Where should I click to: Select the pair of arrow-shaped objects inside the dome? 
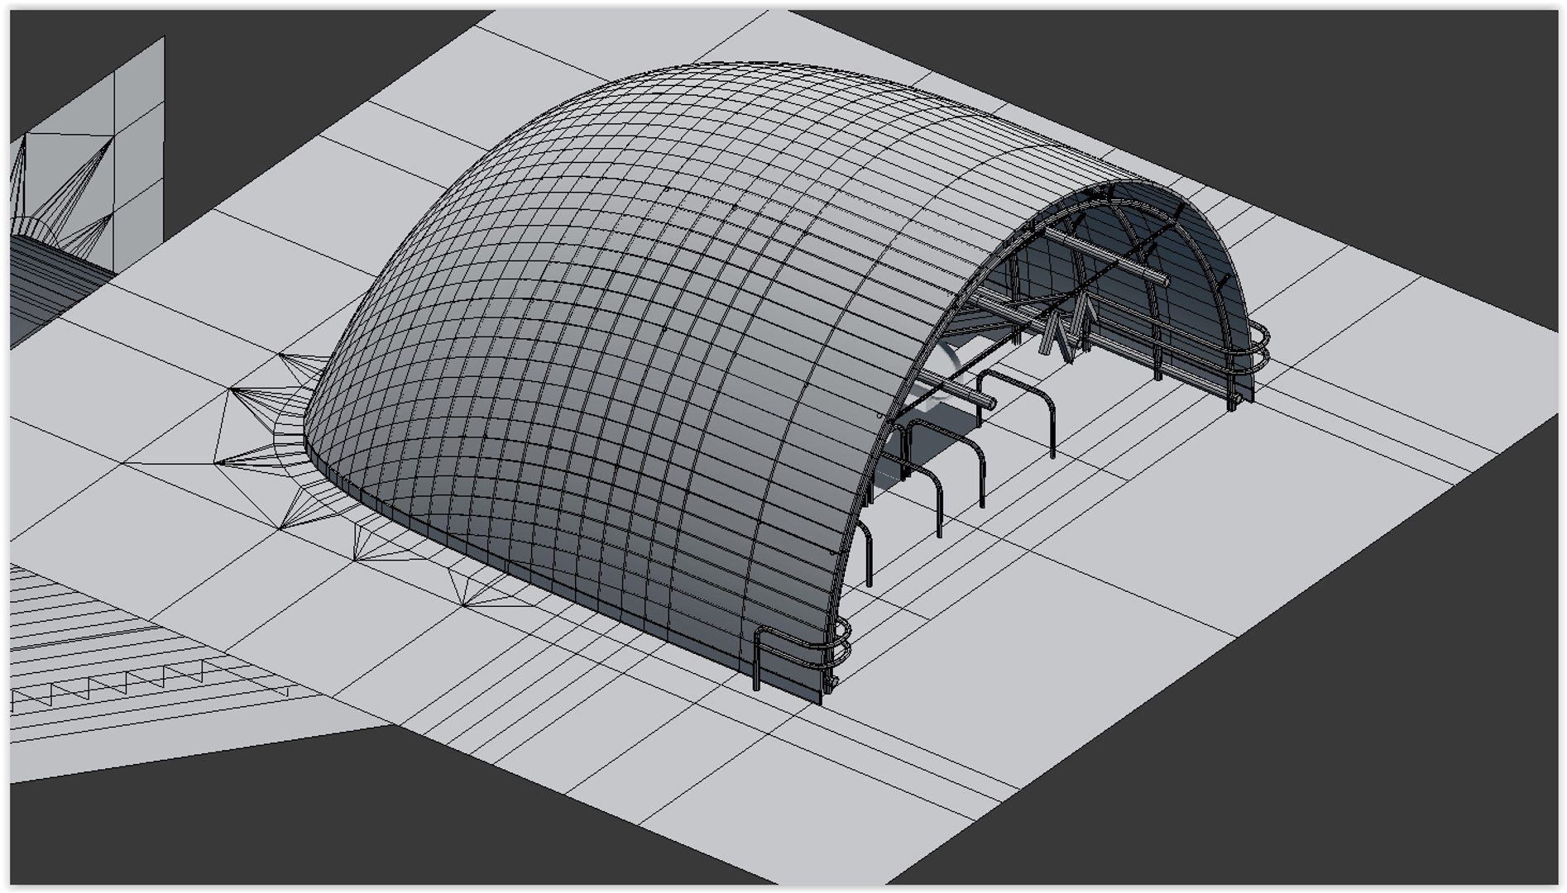pyautogui.click(x=1068, y=327)
